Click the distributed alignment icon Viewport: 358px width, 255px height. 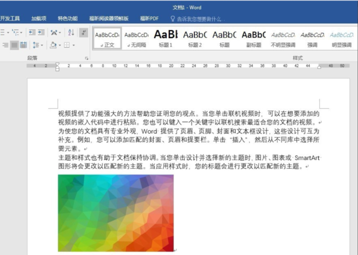23,45
